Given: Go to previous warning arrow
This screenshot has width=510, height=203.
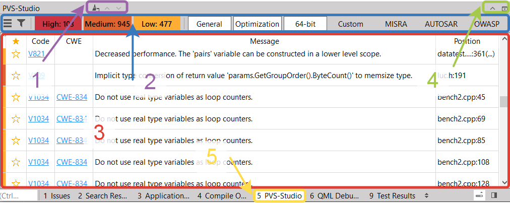Looking at the screenshot, I should click(107, 8).
